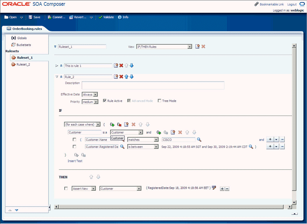
Task: Edit properties icon after RegisteredDate
Action: [x=214, y=188]
